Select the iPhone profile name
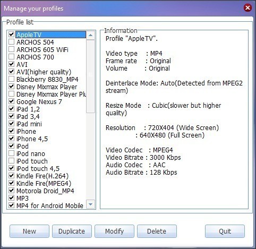 (26, 131)
